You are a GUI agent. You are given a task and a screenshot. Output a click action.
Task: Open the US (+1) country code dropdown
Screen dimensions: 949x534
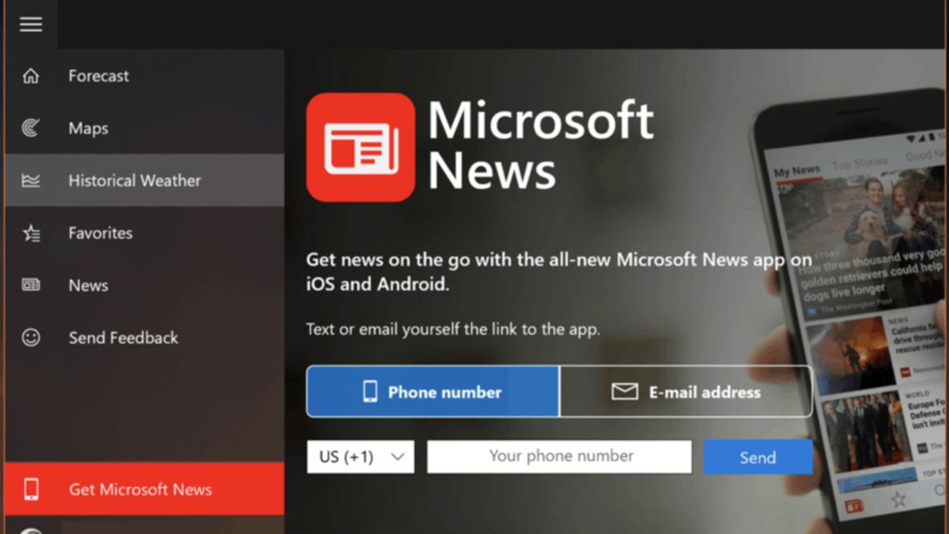click(361, 456)
